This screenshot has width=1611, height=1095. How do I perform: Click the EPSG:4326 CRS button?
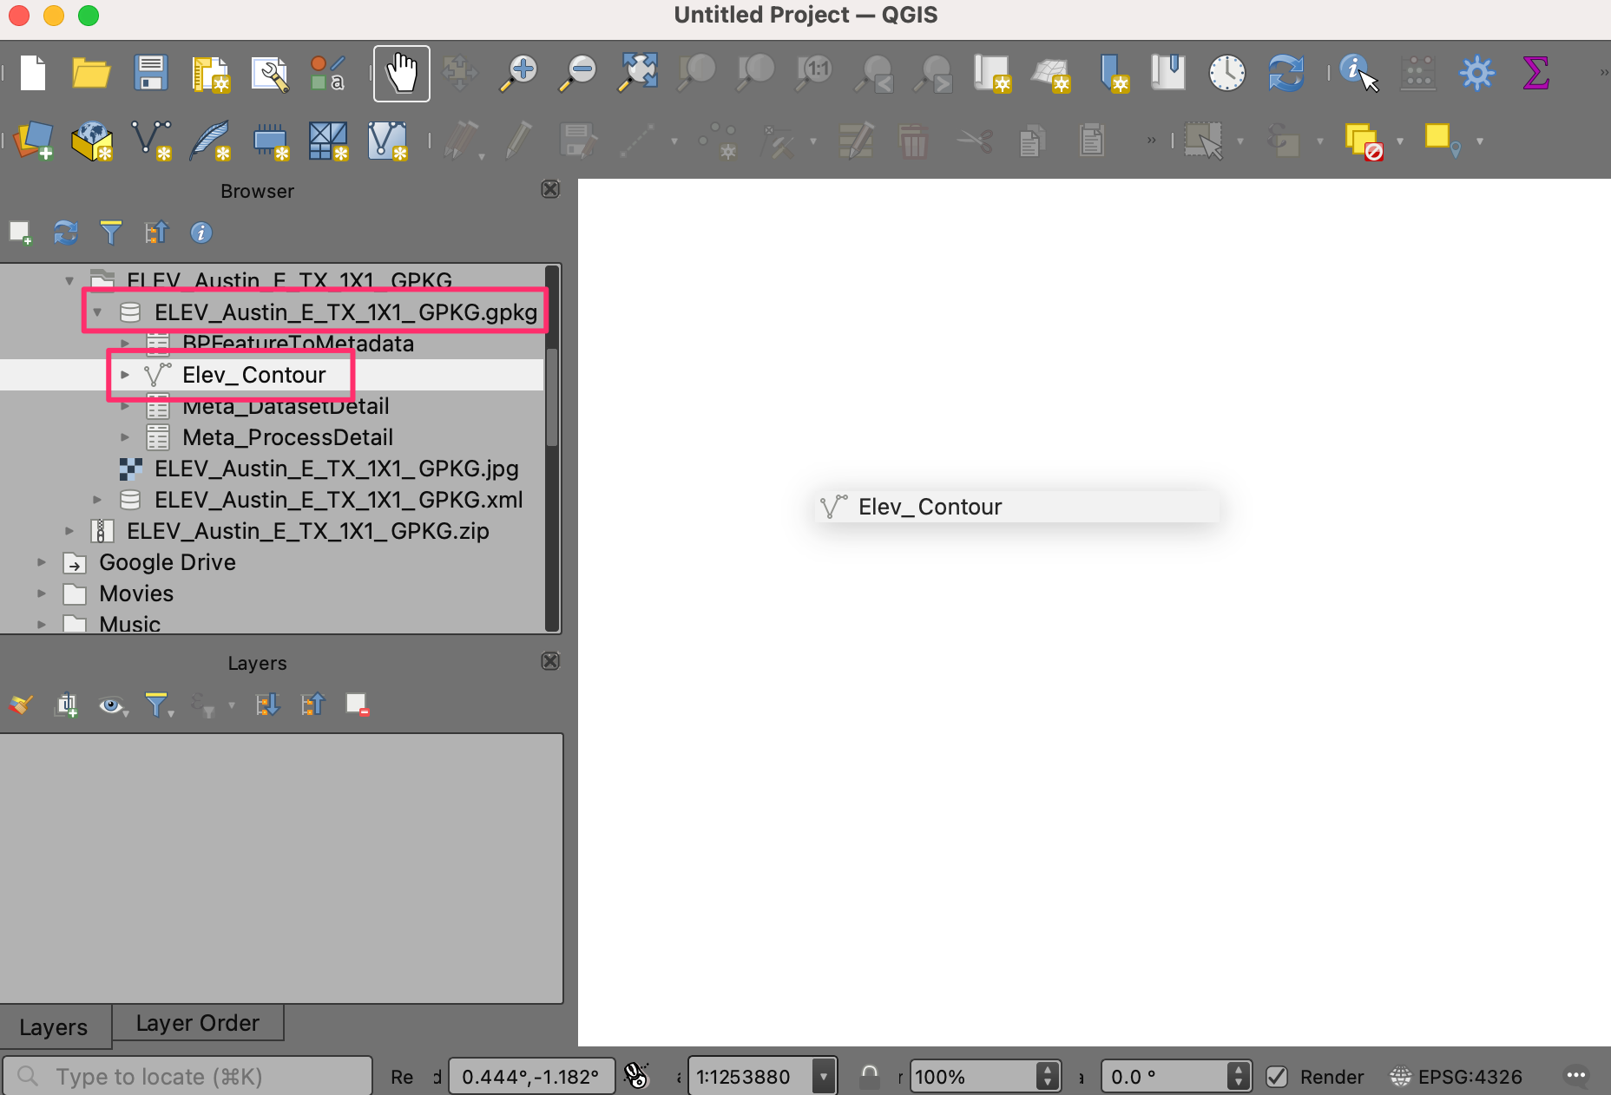(x=1456, y=1077)
